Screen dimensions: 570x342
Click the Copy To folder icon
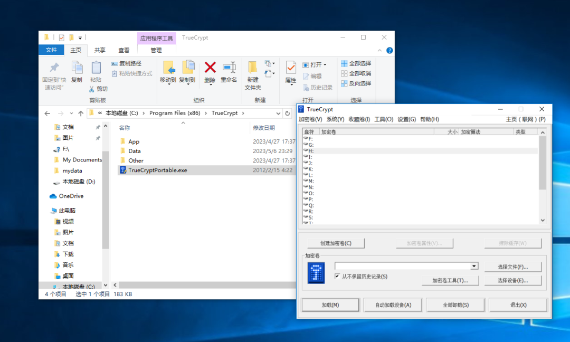click(187, 68)
